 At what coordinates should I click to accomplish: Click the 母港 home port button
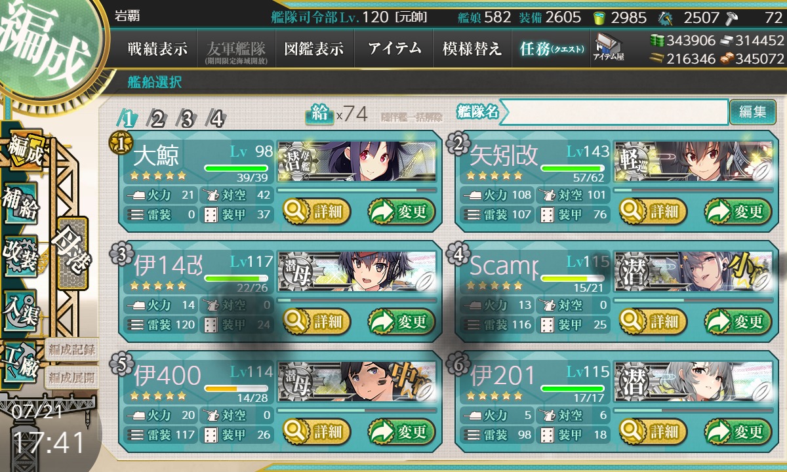(72, 252)
